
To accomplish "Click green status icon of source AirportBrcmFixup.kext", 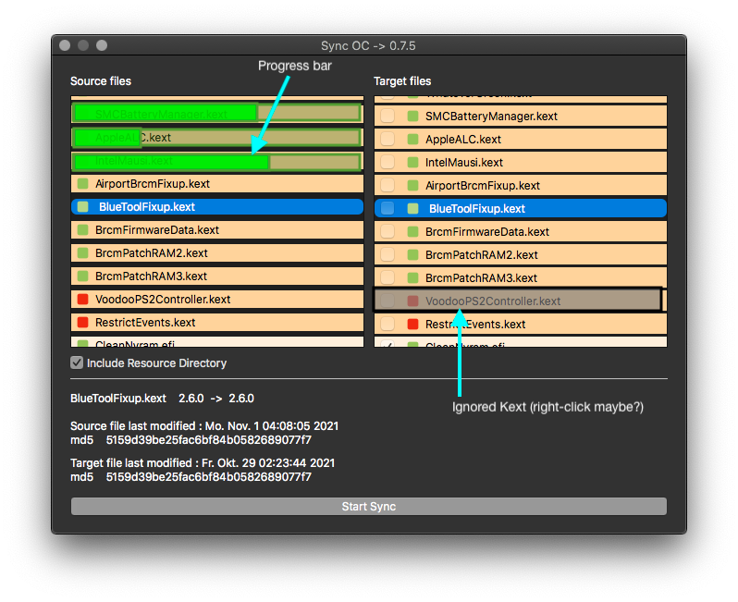I will pyautogui.click(x=83, y=184).
